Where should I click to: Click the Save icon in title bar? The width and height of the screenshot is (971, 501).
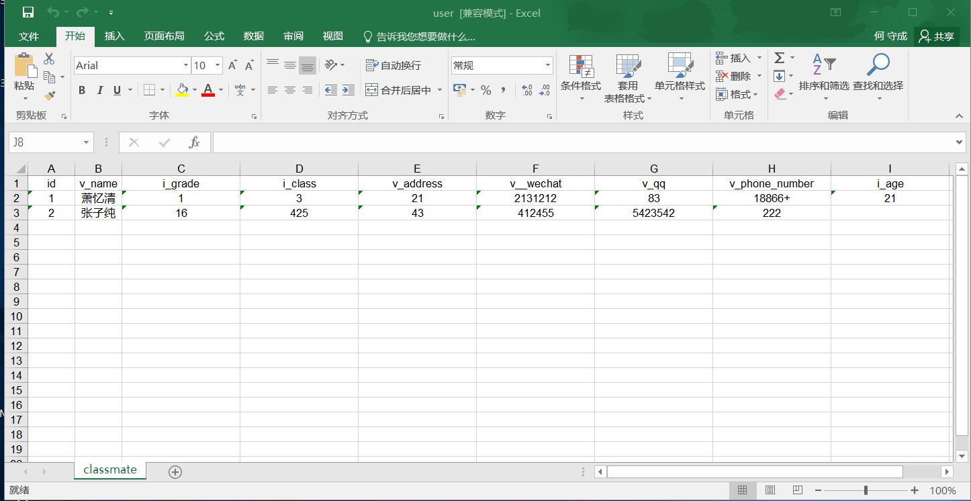click(x=28, y=12)
